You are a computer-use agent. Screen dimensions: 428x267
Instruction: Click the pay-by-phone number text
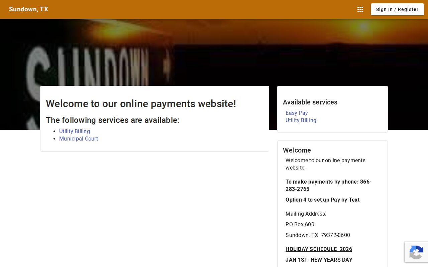(x=328, y=186)
